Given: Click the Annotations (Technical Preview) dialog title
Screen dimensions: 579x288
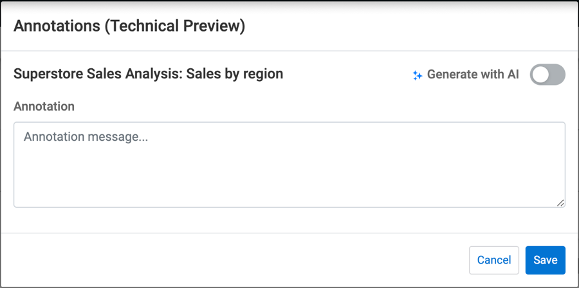Looking at the screenshot, I should [x=129, y=26].
